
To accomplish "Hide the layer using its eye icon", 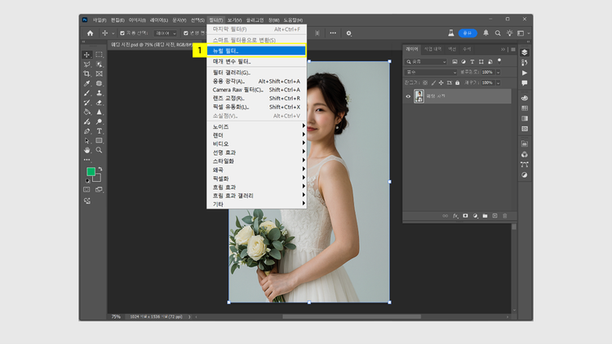I will (x=408, y=96).
